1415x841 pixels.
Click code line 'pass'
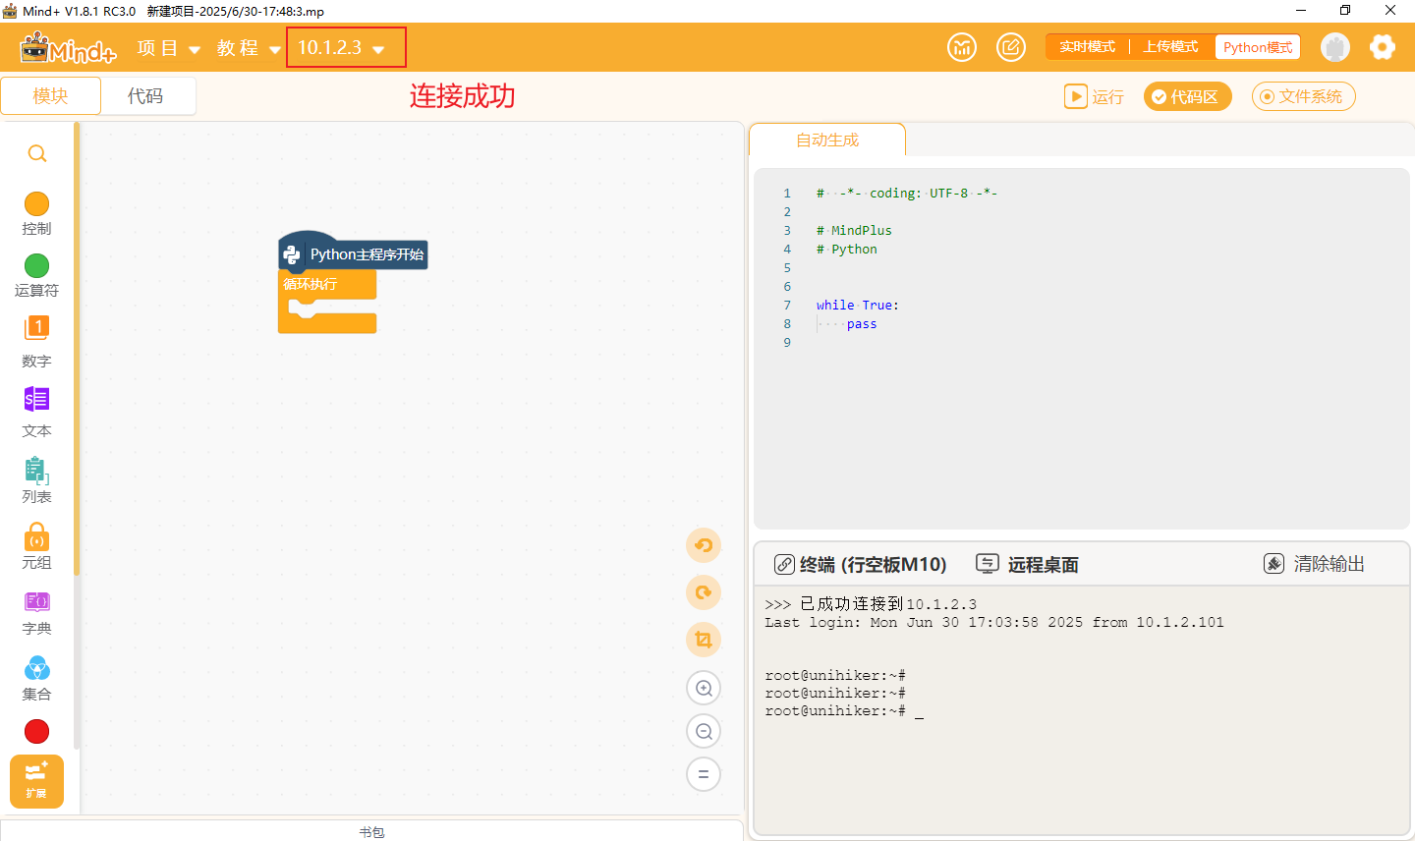(x=862, y=324)
